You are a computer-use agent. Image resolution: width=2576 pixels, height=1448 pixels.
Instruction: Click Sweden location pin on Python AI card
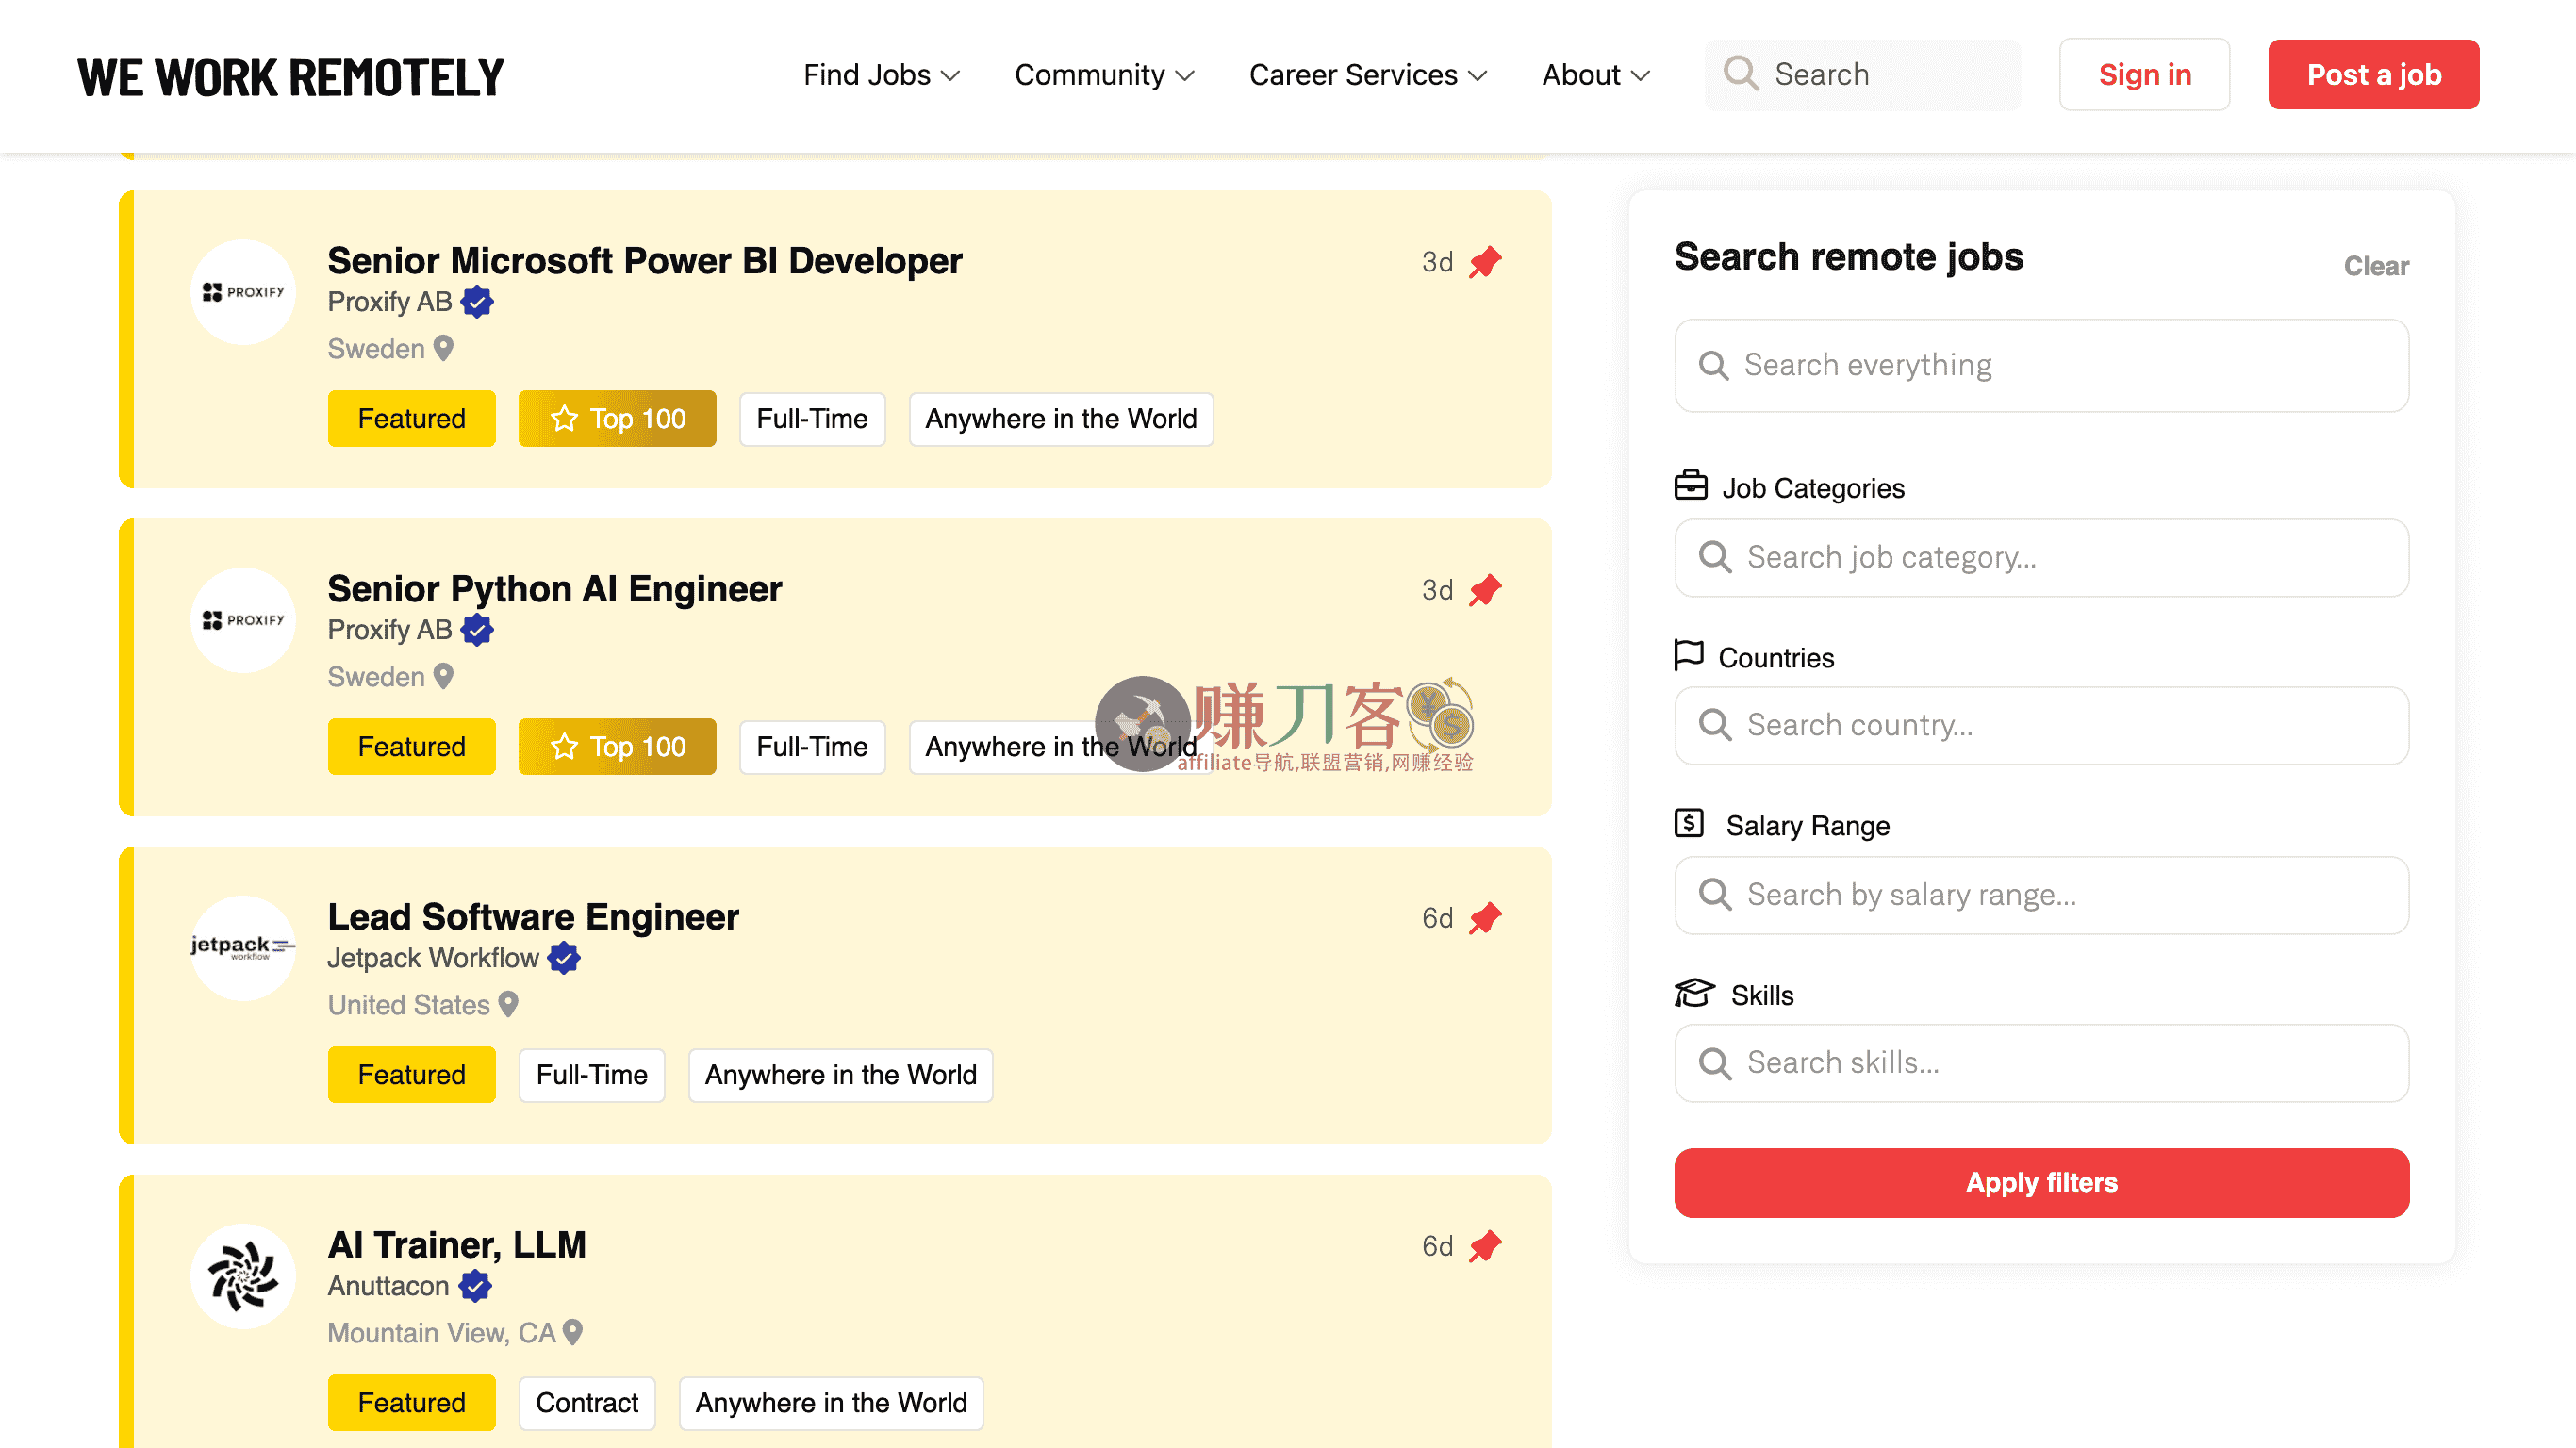pos(443,676)
